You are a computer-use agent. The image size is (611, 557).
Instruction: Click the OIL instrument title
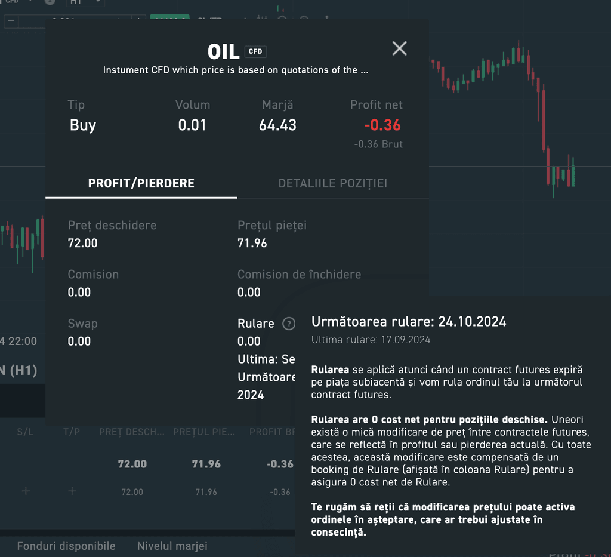(x=223, y=52)
